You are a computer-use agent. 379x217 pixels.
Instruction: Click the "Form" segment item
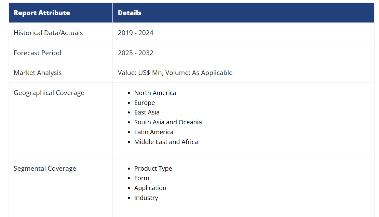pyautogui.click(x=142, y=178)
